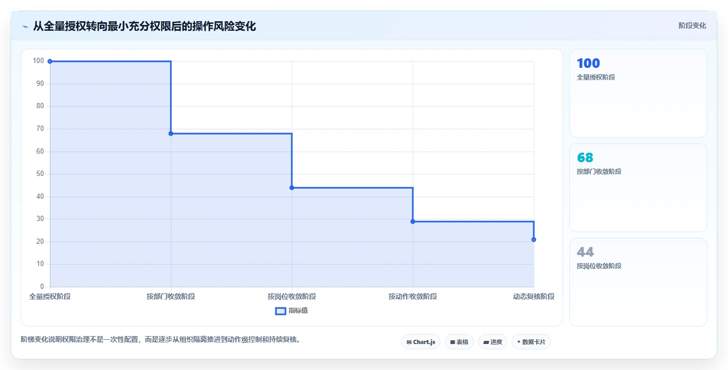Image resolution: width=728 pixels, height=370 pixels.
Task: Click the 阶段变化 label in the header
Action: 692,25
